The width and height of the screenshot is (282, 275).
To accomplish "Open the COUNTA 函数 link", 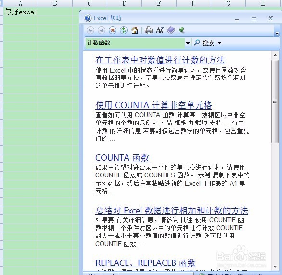I will point(122,158).
